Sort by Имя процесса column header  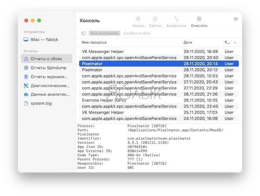94,43
